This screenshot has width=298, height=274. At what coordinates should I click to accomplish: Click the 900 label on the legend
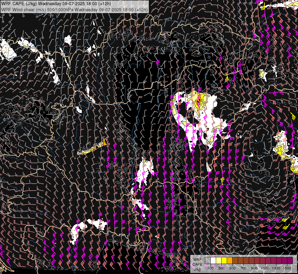(254, 268)
